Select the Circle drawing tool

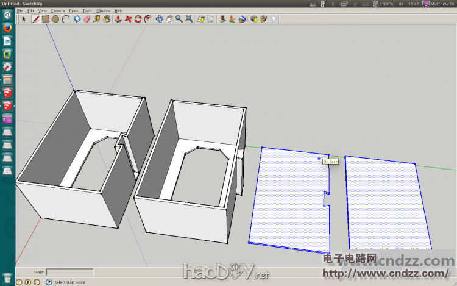[55, 19]
